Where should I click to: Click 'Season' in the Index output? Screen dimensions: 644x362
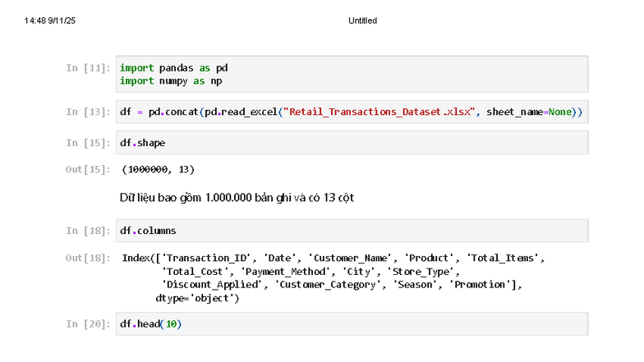(416, 285)
